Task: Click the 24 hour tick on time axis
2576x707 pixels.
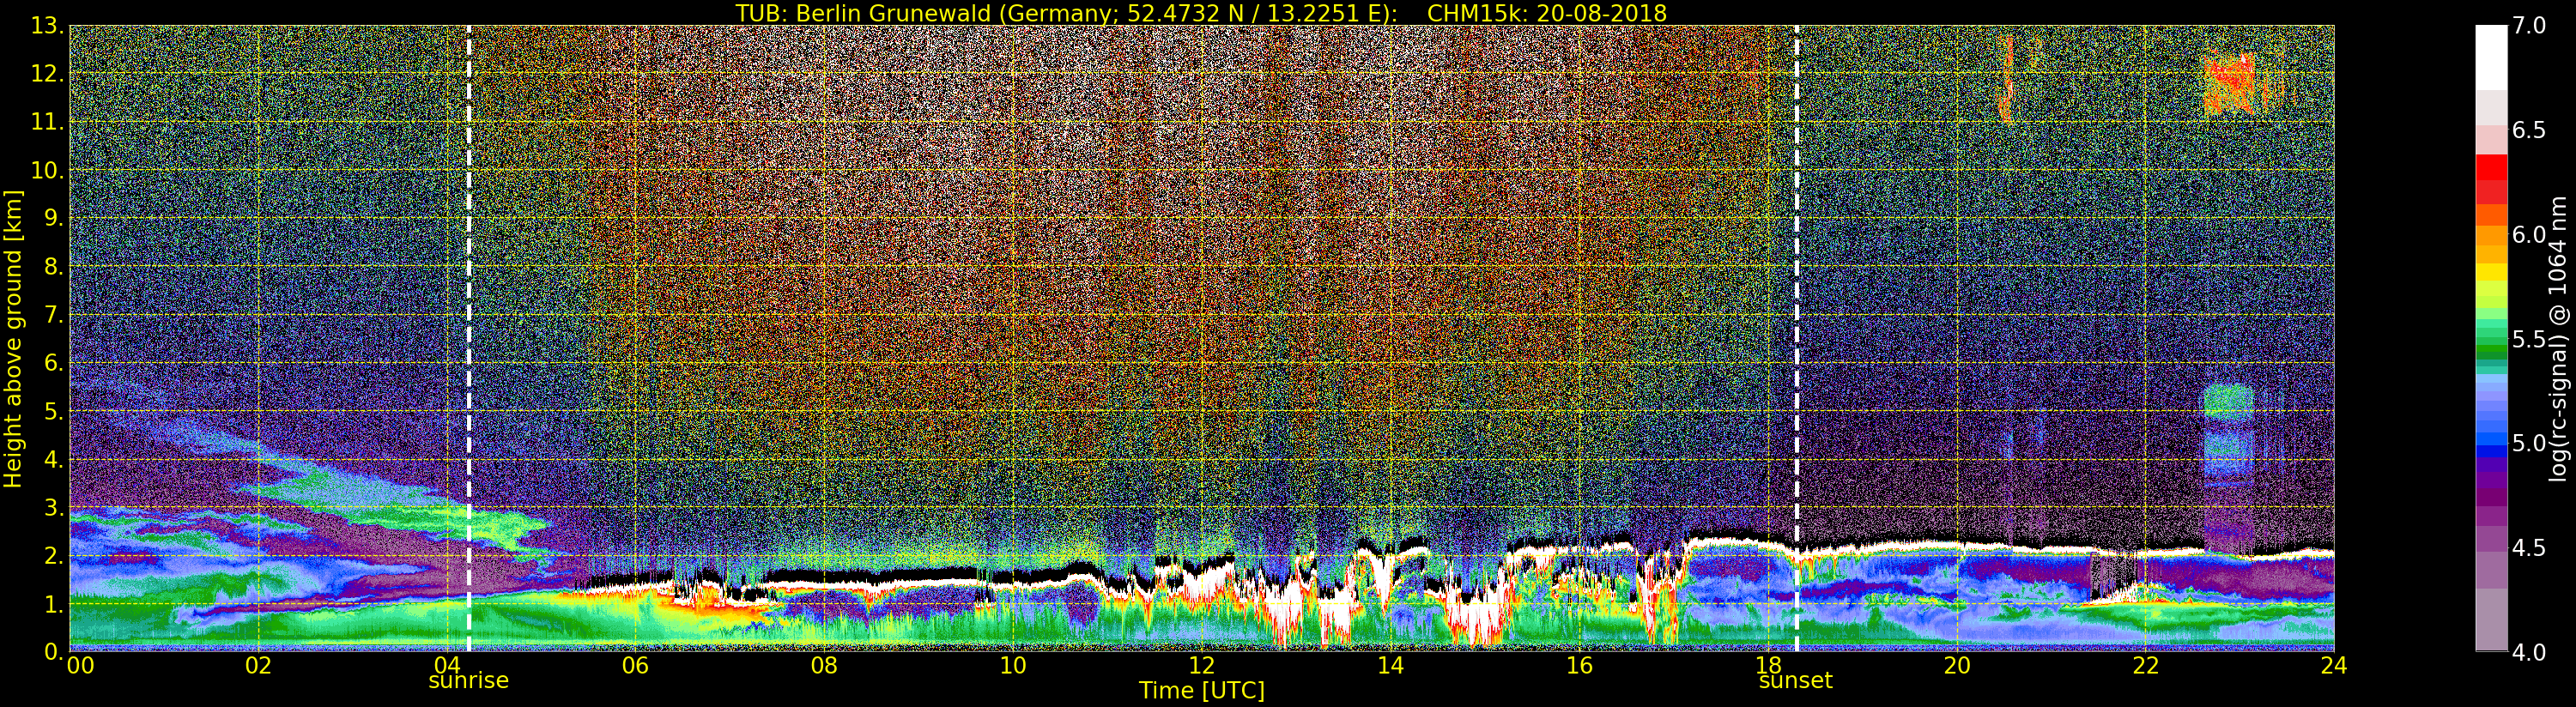Action: (2333, 666)
